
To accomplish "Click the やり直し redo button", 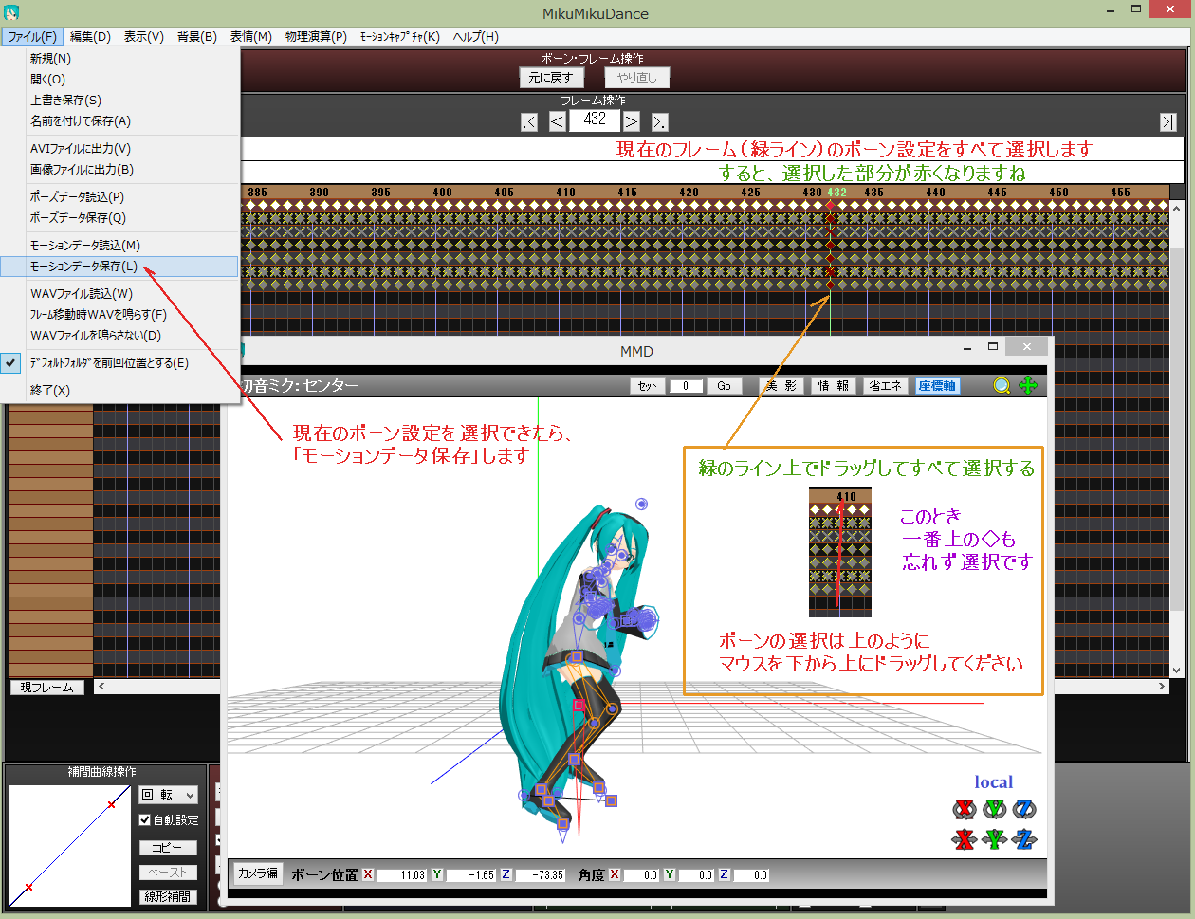I will [x=637, y=78].
